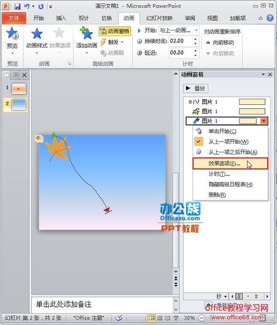Choose 隐藏高级日程表(H) menu entry
The width and height of the screenshot is (277, 325).
pyautogui.click(x=230, y=184)
